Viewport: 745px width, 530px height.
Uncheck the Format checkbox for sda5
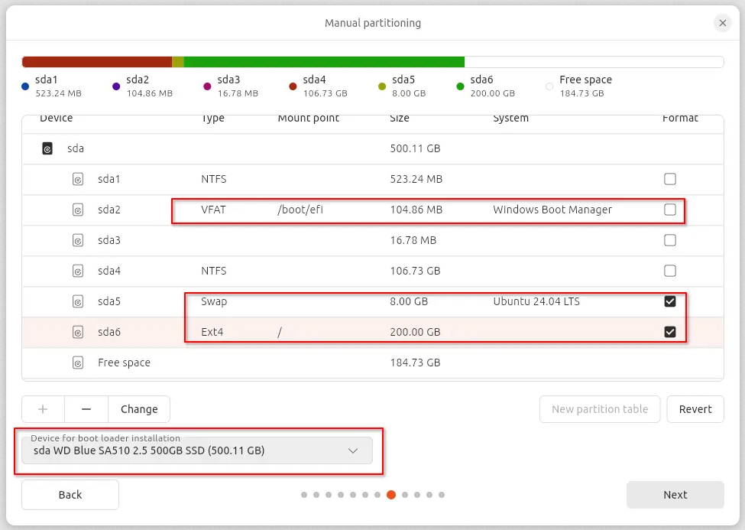pyautogui.click(x=670, y=301)
